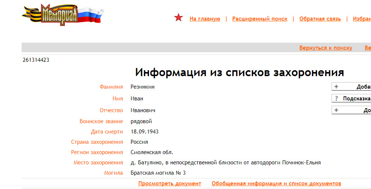Screen dimensions: 371x189
Task: Click the grave value Братская могила № 3
Action: point(158,173)
